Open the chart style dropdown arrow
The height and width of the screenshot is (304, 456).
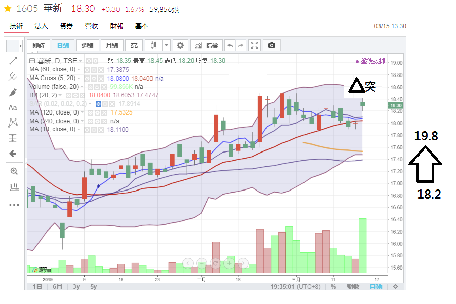[166, 45]
